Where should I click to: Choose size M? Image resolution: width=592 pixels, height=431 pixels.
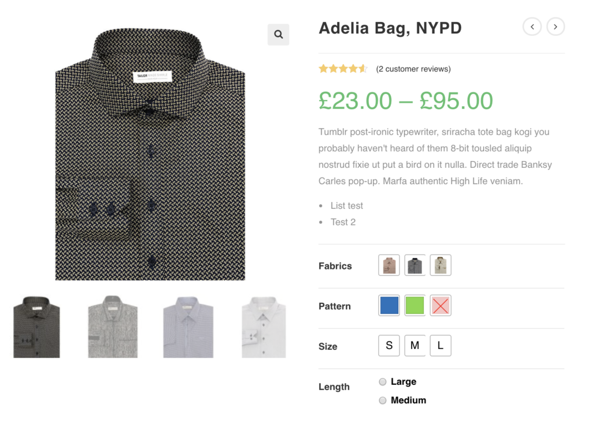pos(415,346)
